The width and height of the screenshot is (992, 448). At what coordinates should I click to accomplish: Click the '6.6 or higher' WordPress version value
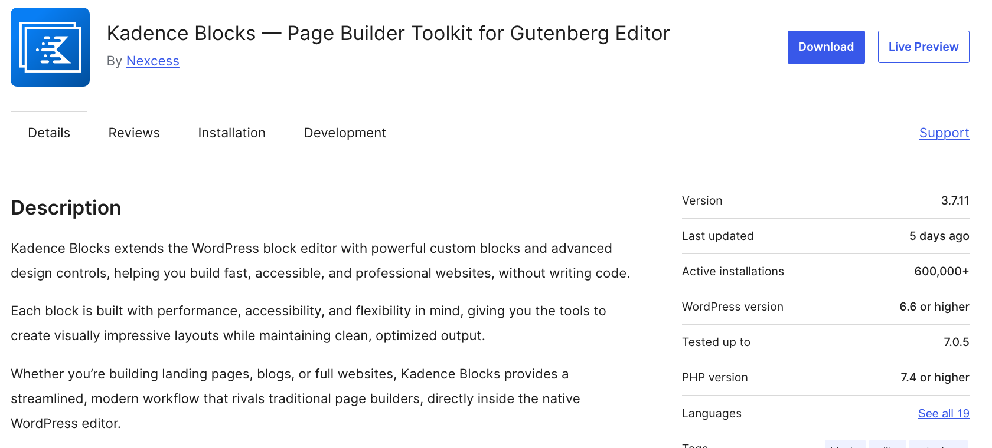pos(934,307)
